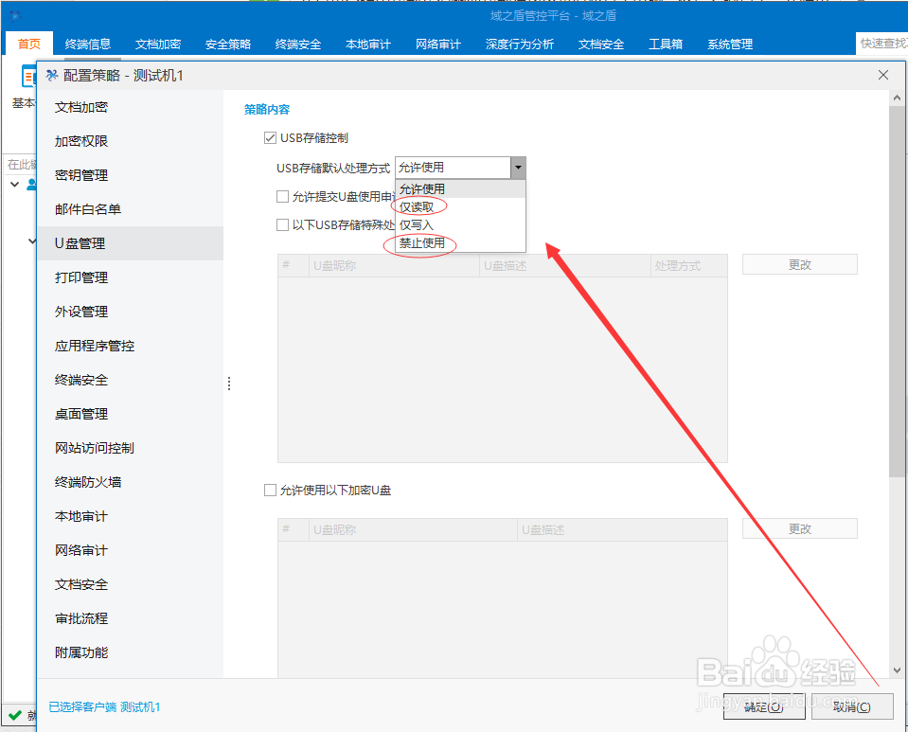Click the three-dot splitter handle beside the sidebar
Image resolution: width=908 pixels, height=732 pixels.
click(229, 384)
